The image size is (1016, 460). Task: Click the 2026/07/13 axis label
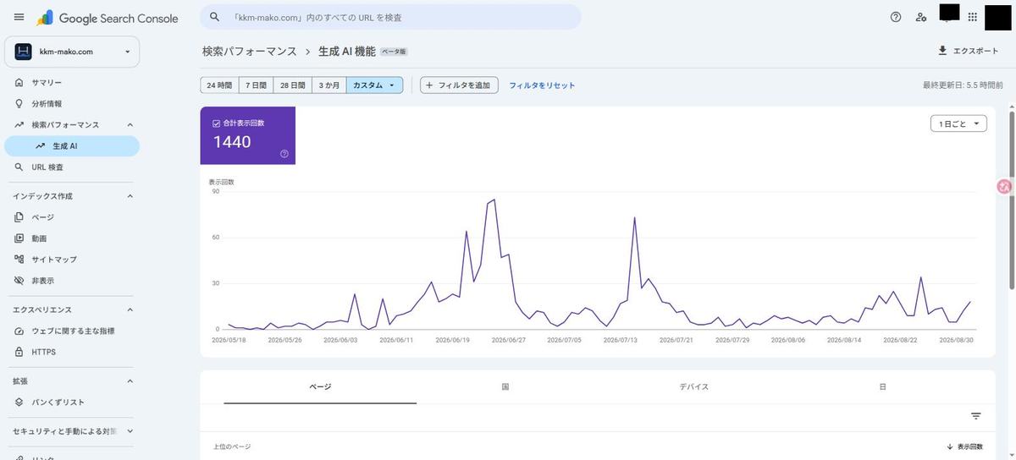(x=621, y=340)
